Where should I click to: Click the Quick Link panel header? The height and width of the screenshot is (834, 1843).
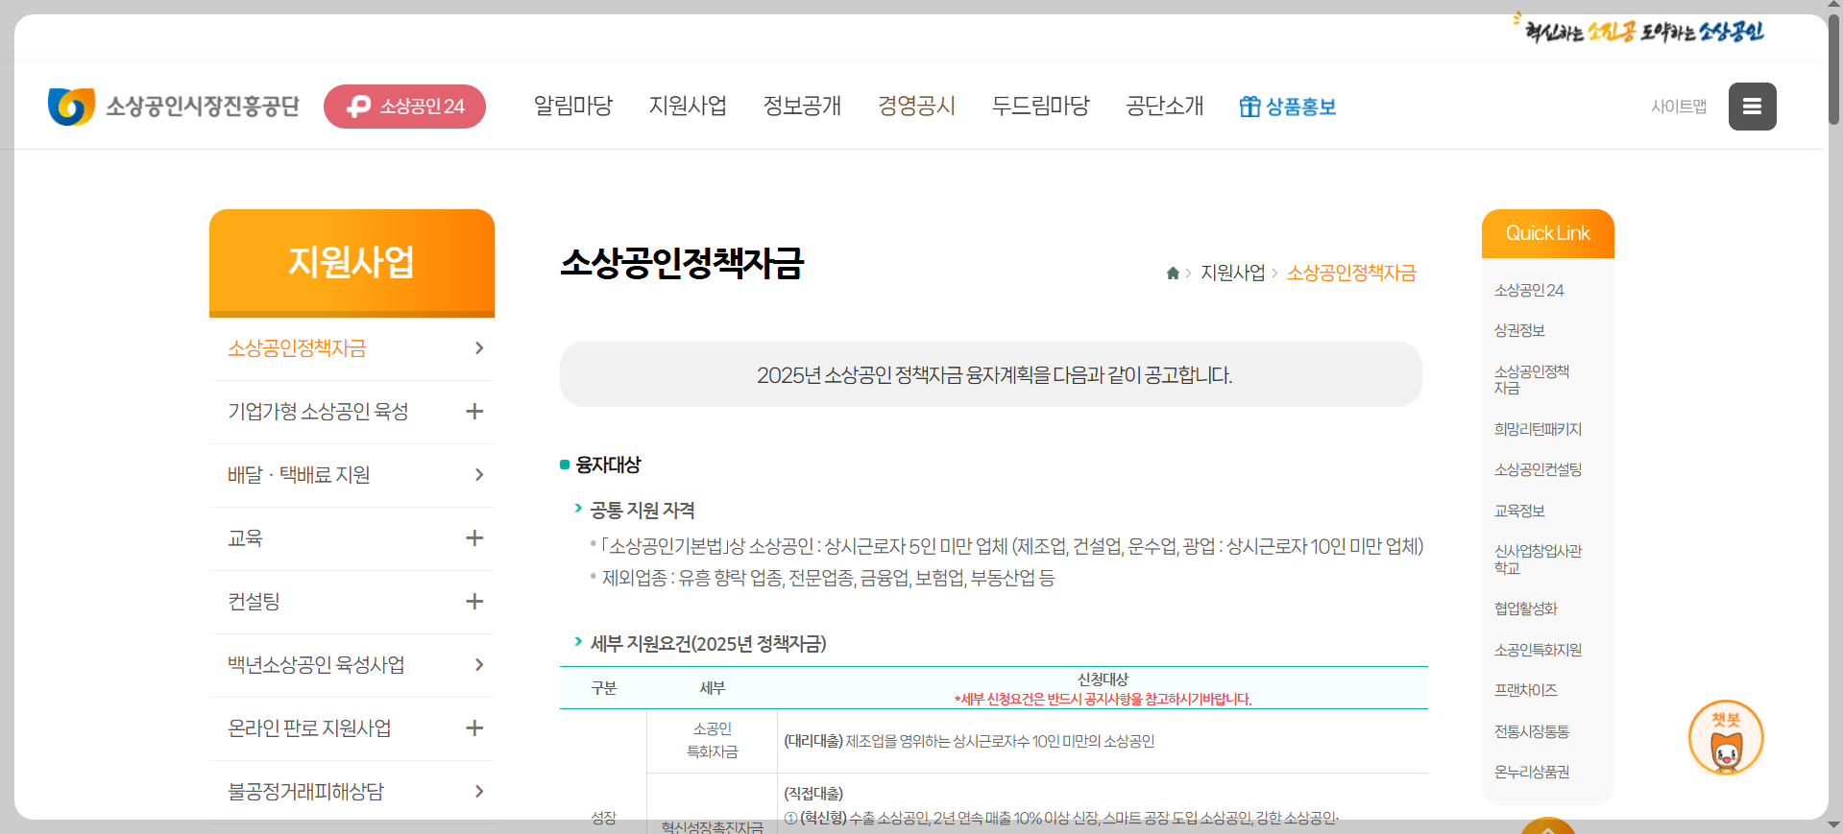[x=1548, y=233]
